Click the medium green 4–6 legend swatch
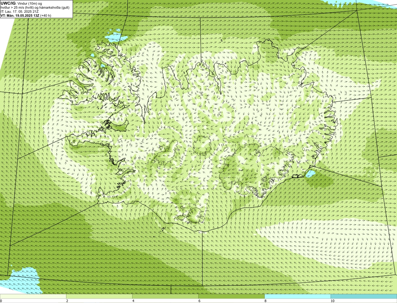397x303 pixels. point(165,296)
